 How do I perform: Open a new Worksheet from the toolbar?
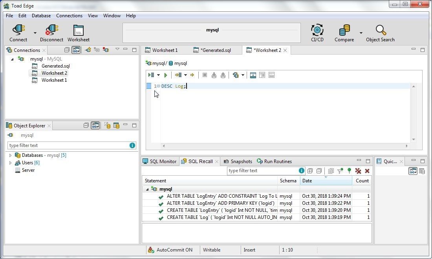tap(79, 33)
